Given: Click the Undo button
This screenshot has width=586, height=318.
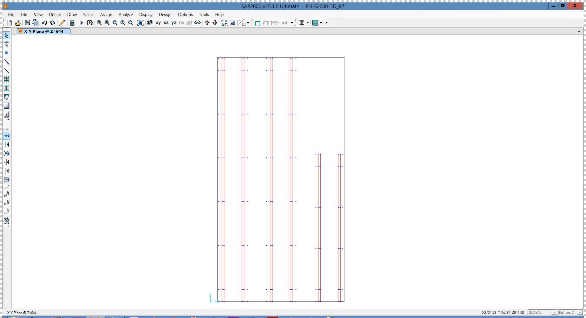Looking at the screenshot, I should tap(45, 23).
